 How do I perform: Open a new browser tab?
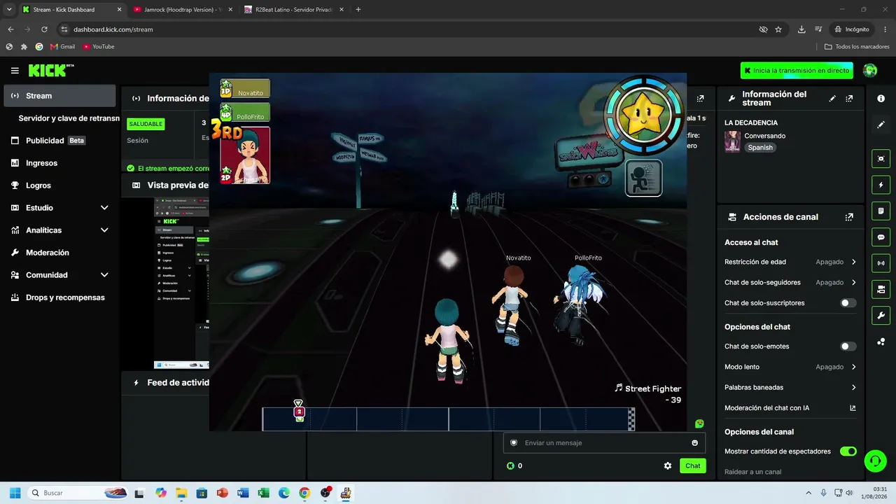tap(358, 10)
